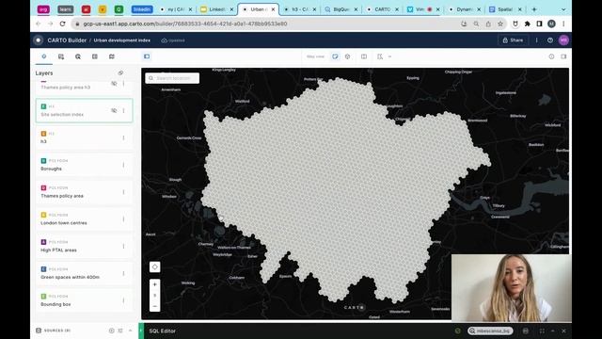
Task: Click the SQL status check icon
Action: [458, 331]
